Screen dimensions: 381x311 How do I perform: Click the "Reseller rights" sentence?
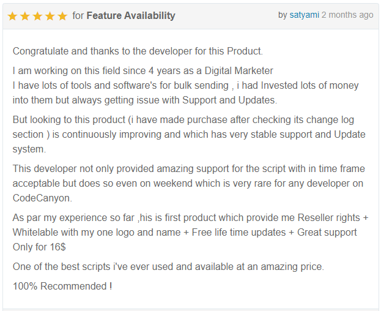click(x=191, y=225)
